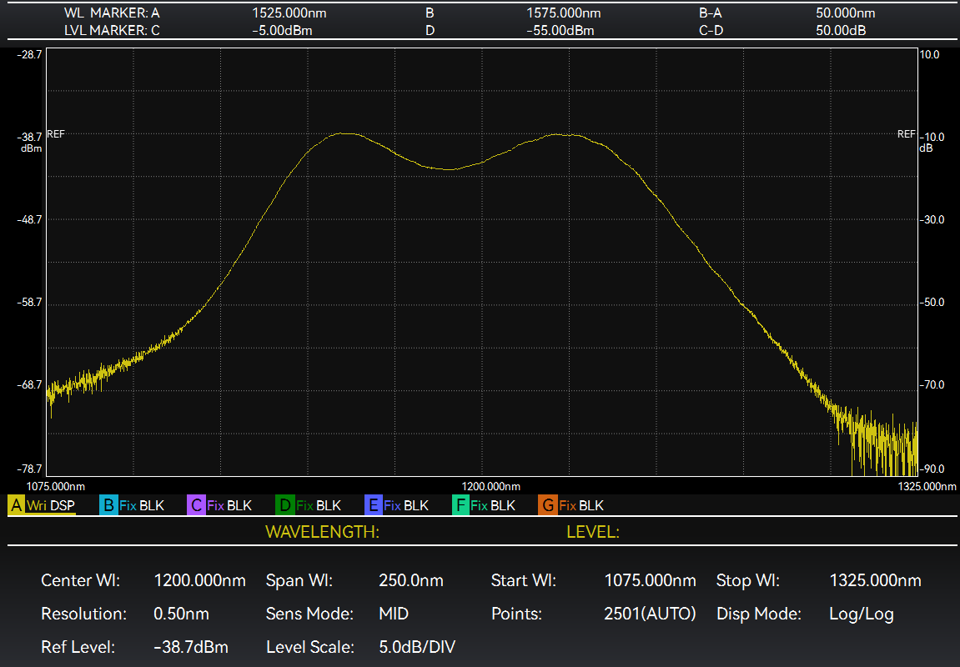
Task: Click trace B 'Fix BLK' status label
Action: coord(142,505)
